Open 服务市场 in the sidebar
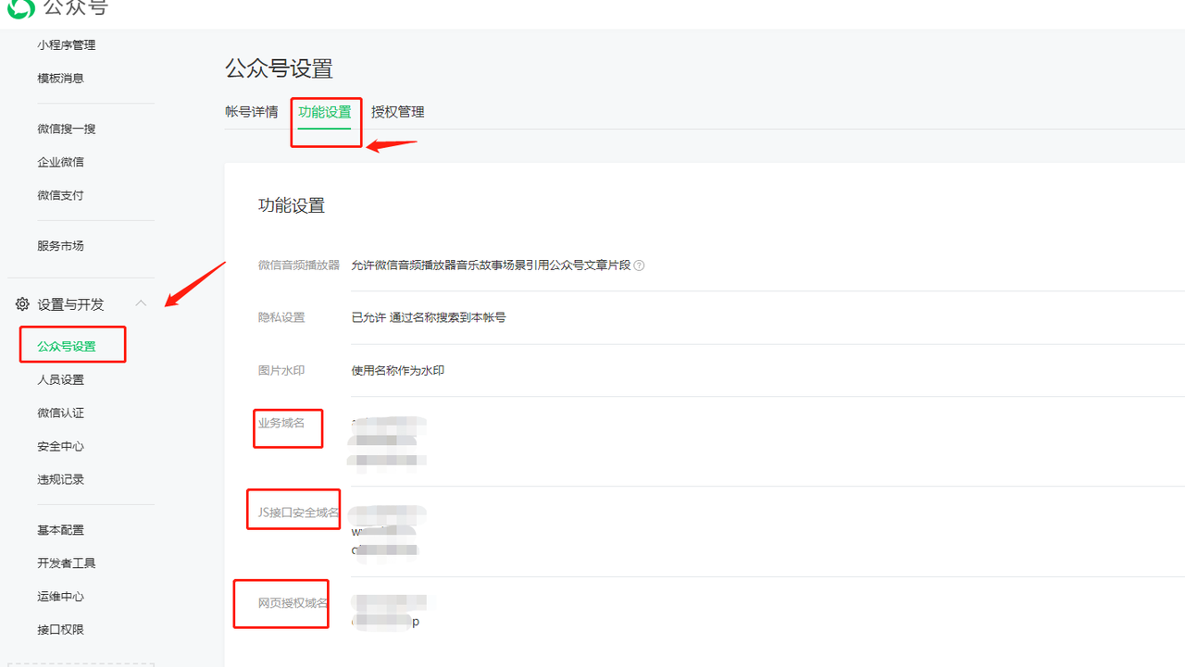 click(61, 246)
